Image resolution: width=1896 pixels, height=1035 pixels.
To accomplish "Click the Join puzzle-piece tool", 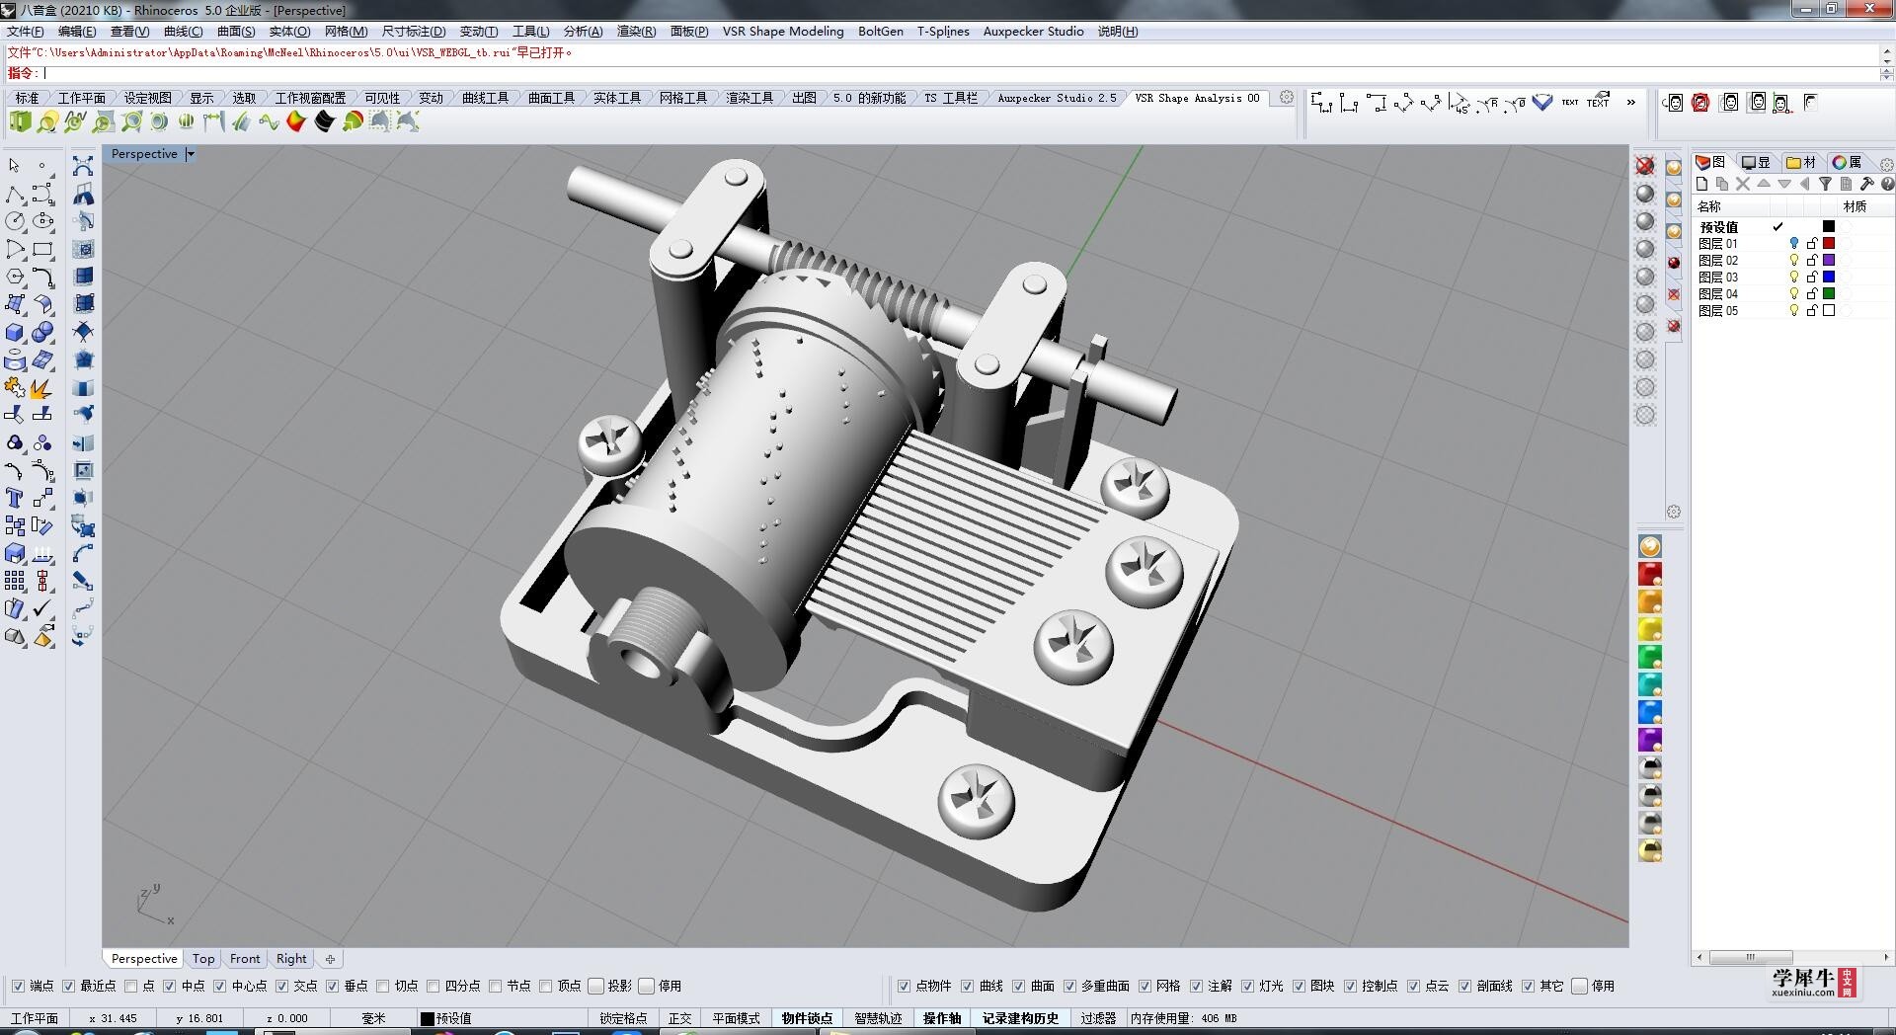I will [14, 387].
